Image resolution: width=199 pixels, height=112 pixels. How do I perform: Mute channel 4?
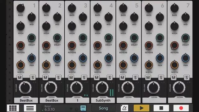coord(97,77)
